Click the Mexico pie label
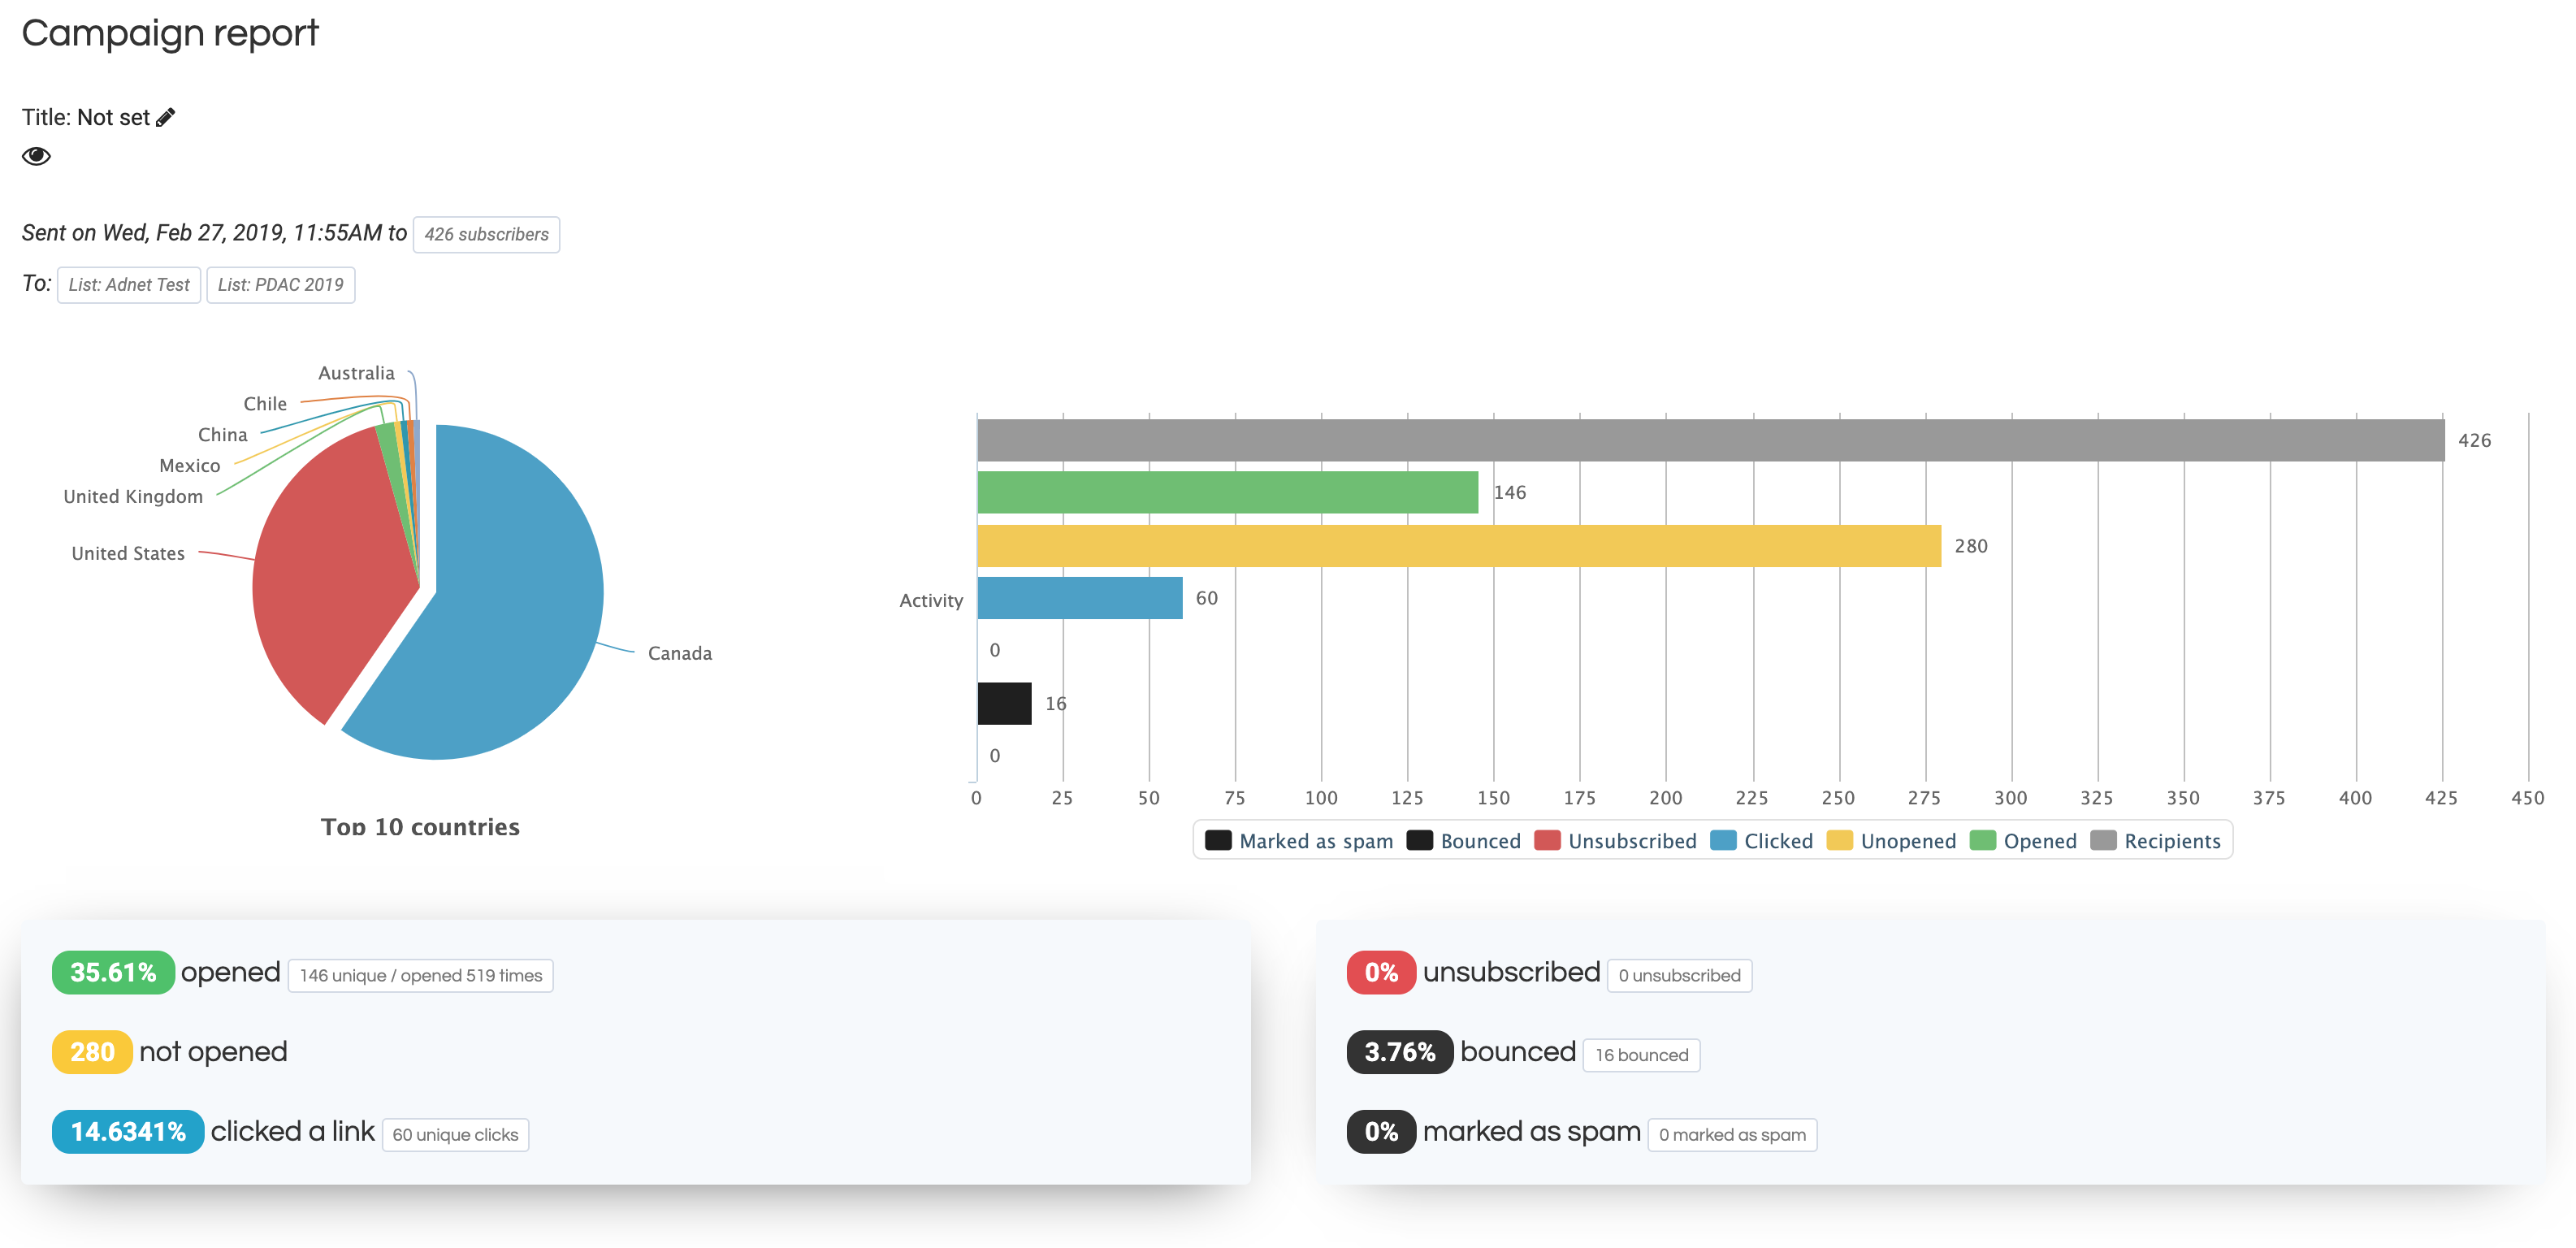This screenshot has height=1248, width=2576. click(190, 465)
